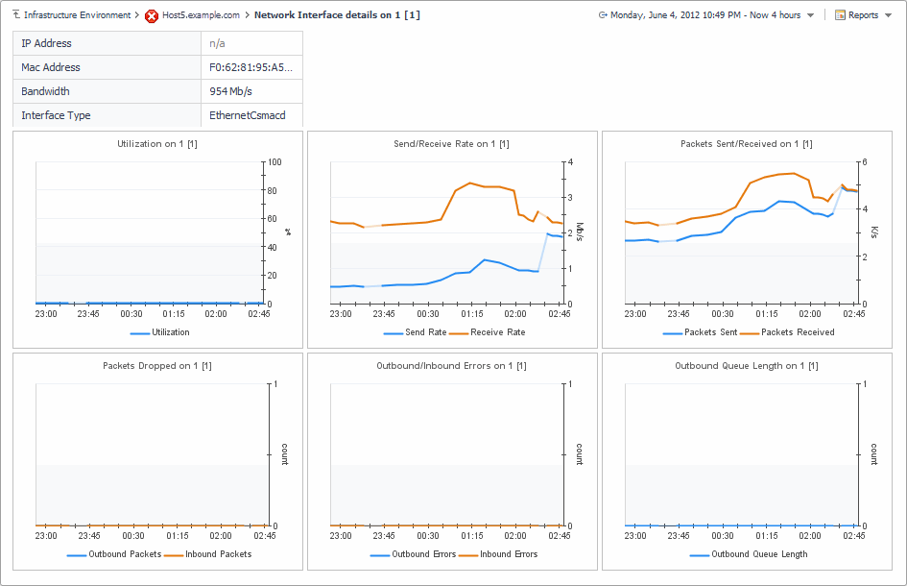Open Infrastructure Environment breadcrumb link
Viewport: 907px width, 586px height.
click(77, 15)
